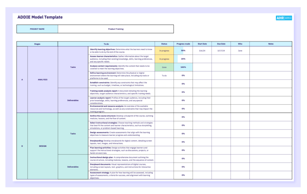Screen dimensions: 307x194
Task: Select the 50% progress bar cell
Action: 183,50
